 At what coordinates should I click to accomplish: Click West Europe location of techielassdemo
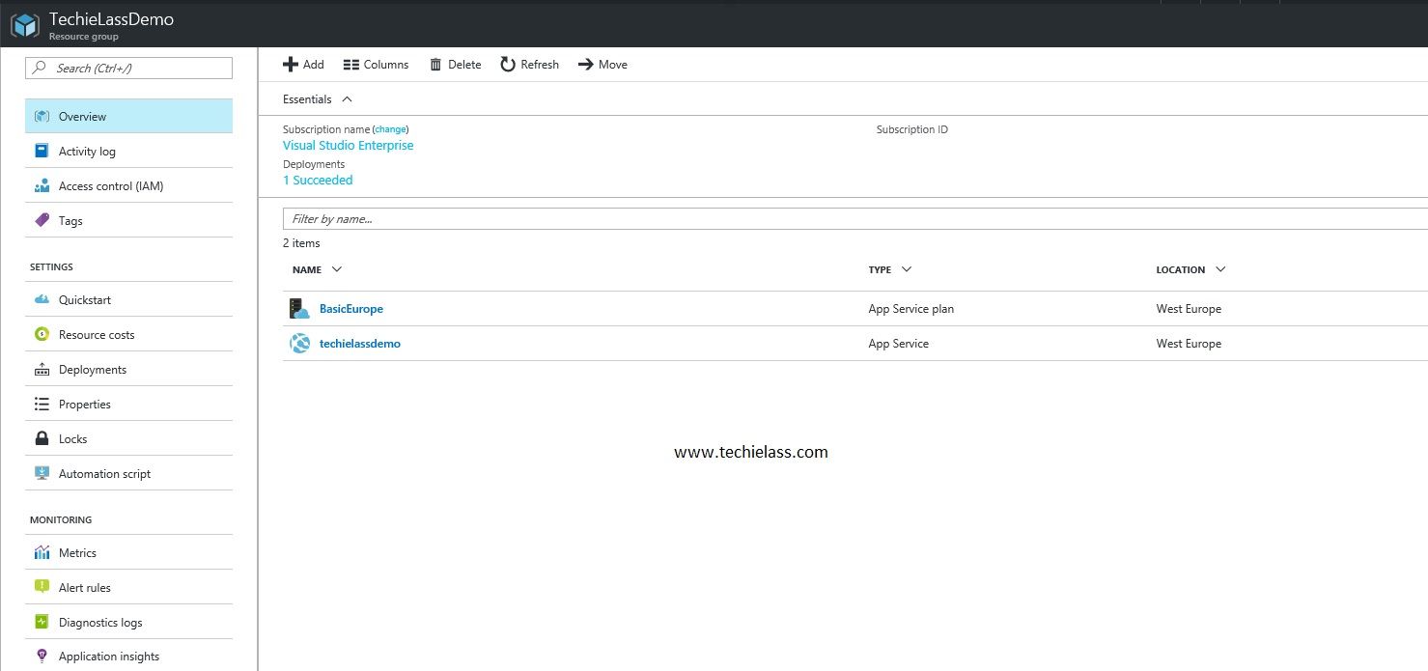1189,344
